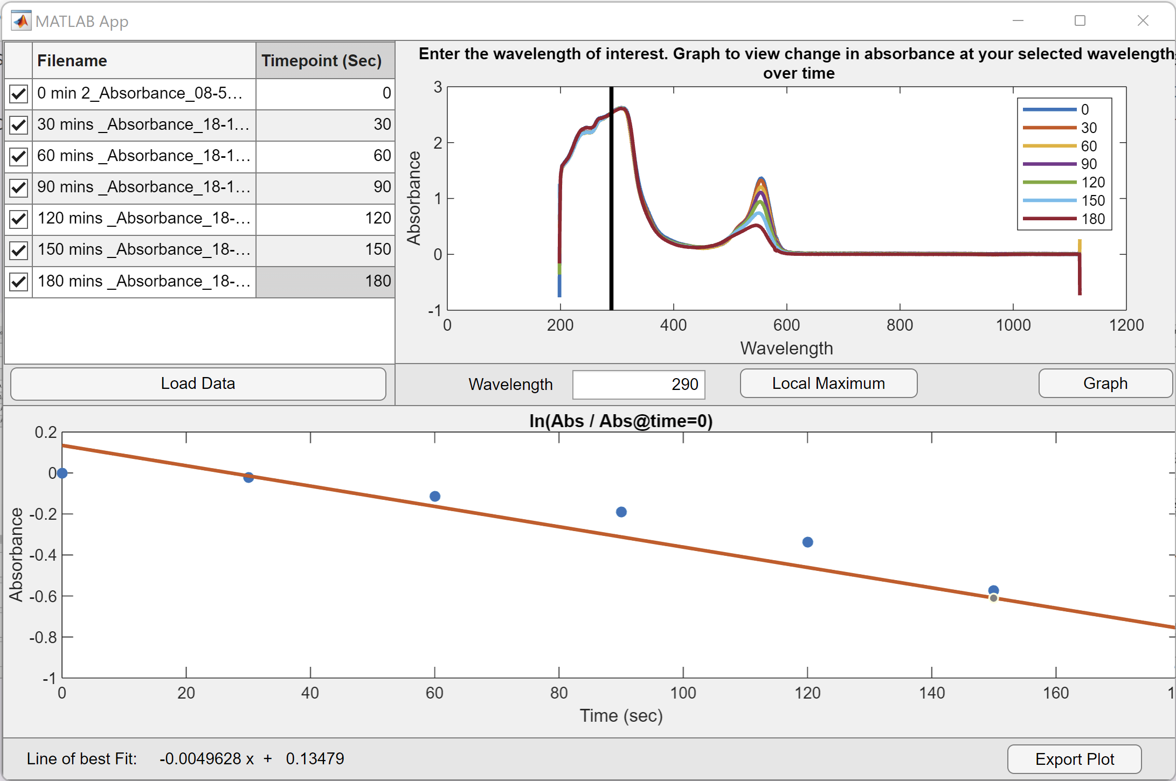Click the Wavelength input field showing 290

pyautogui.click(x=638, y=385)
